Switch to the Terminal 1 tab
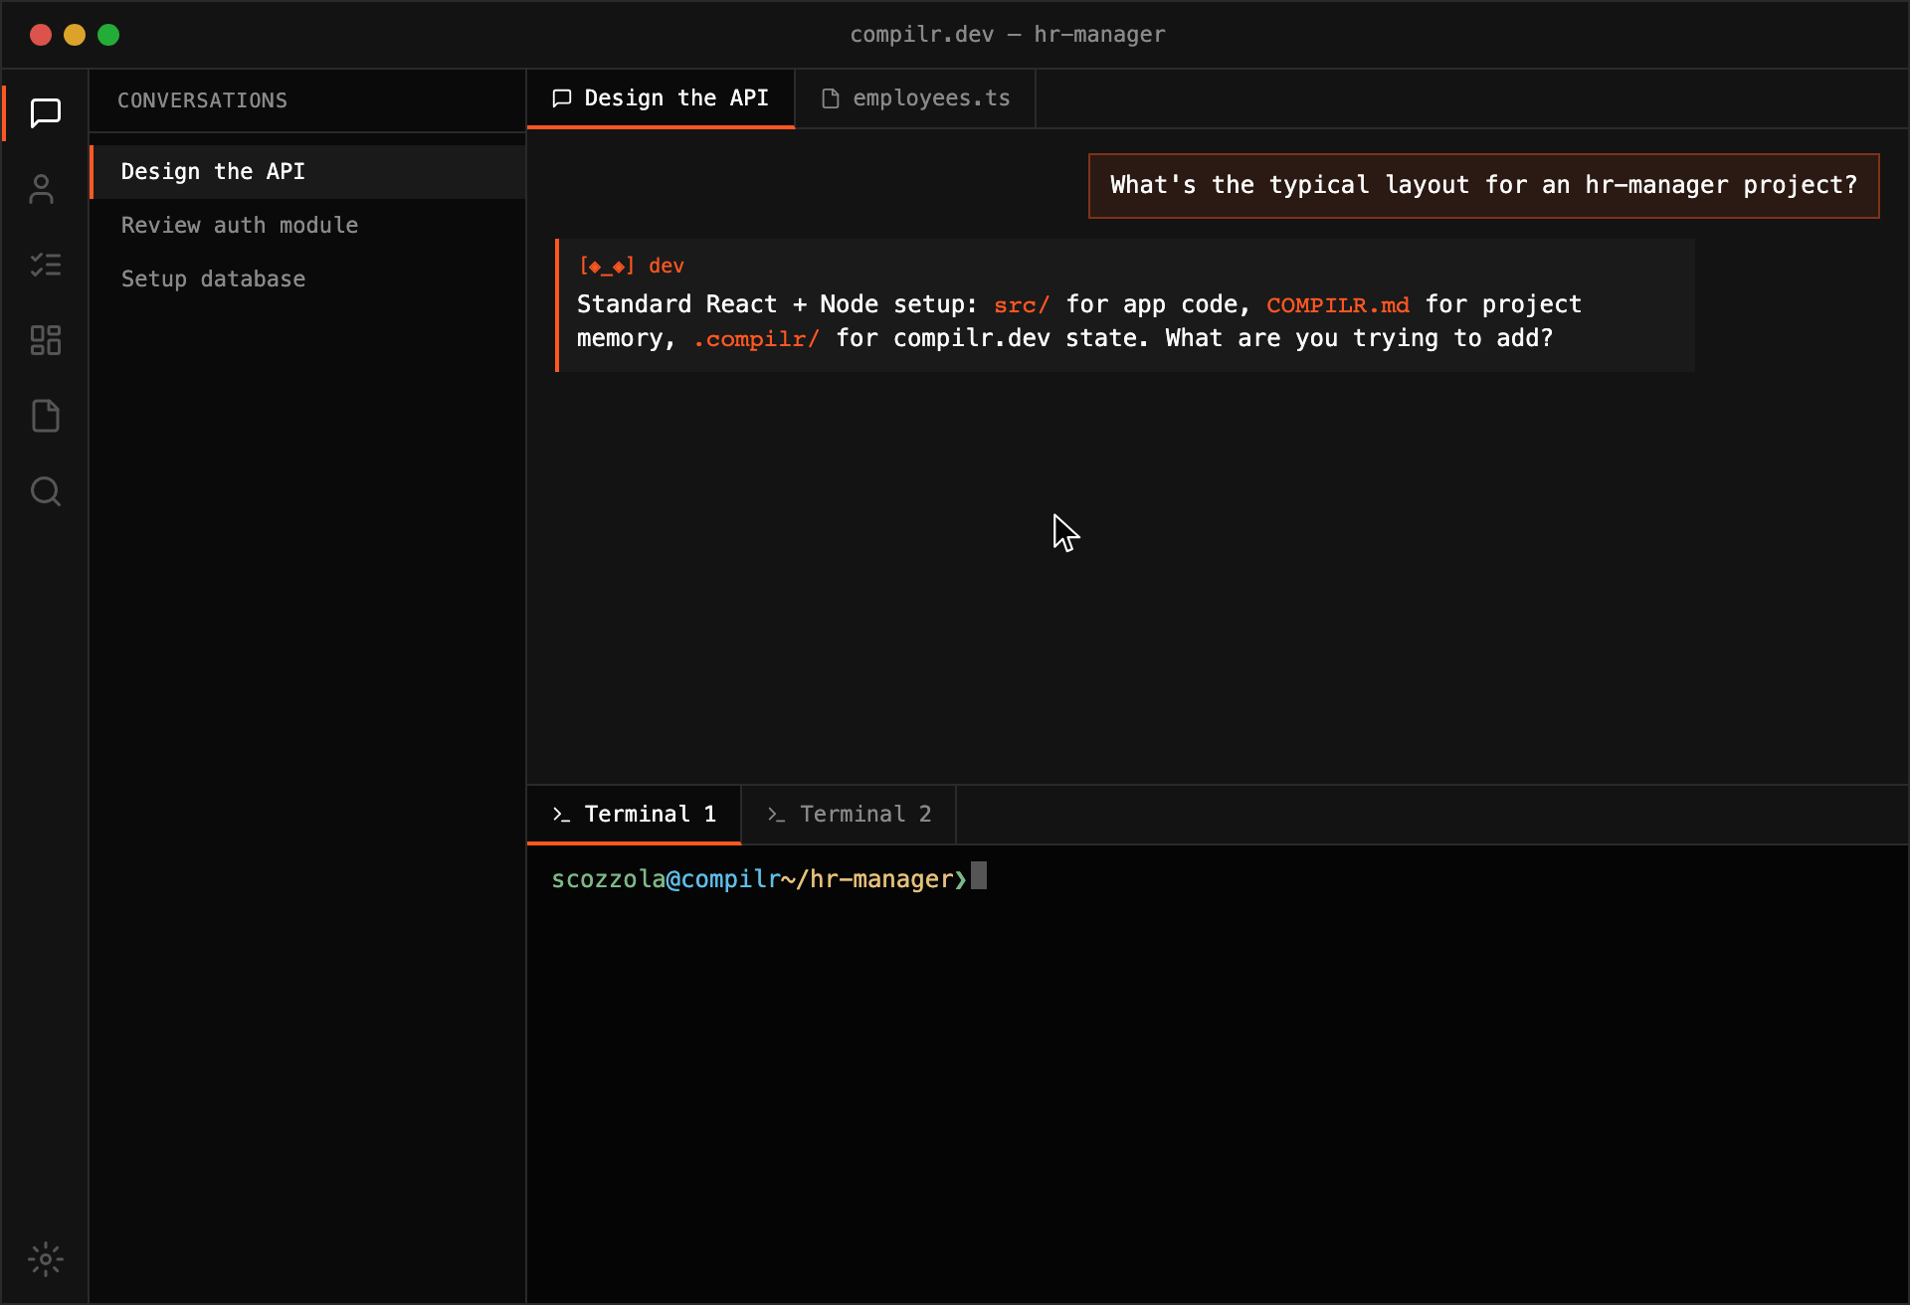Screen dimensions: 1910x1305 pyautogui.click(x=634, y=815)
